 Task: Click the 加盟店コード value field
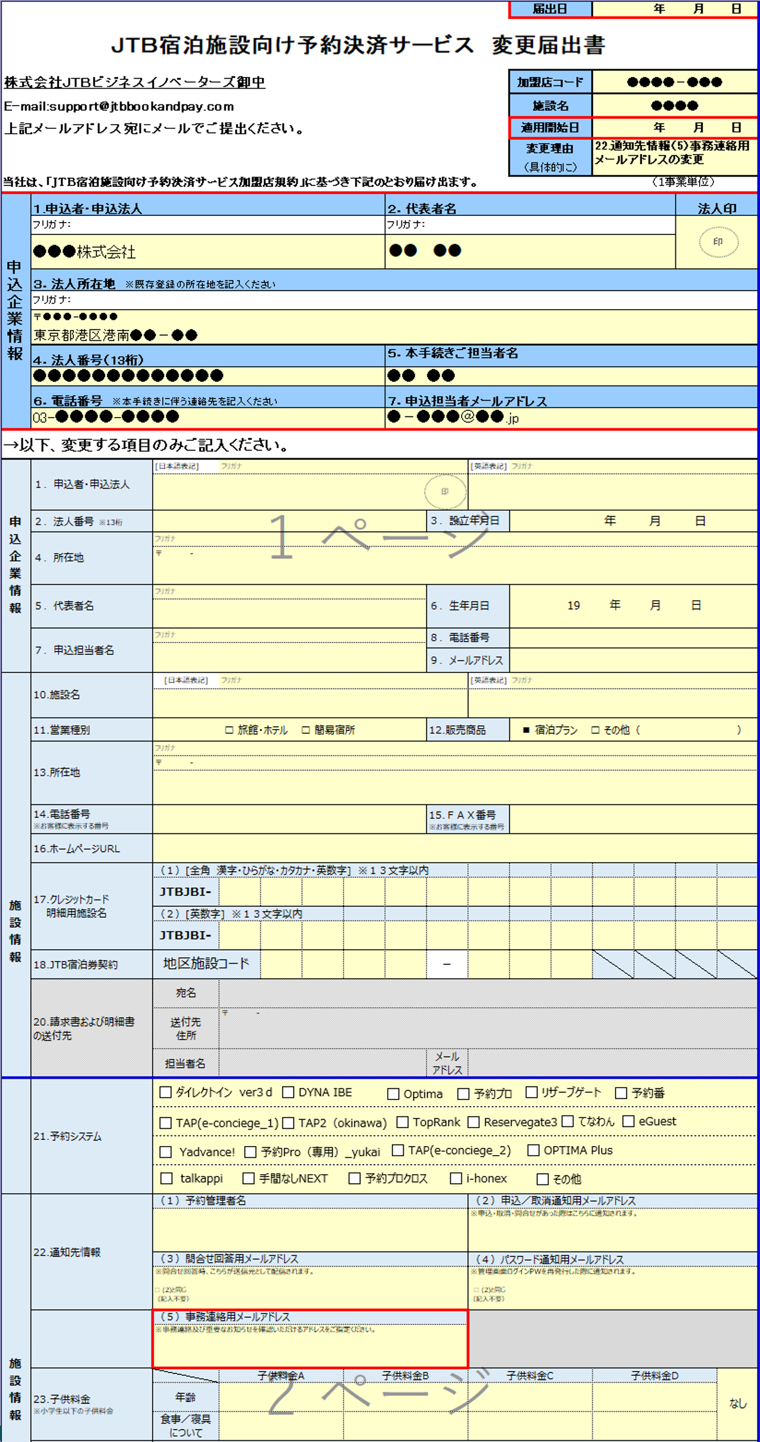coord(675,82)
